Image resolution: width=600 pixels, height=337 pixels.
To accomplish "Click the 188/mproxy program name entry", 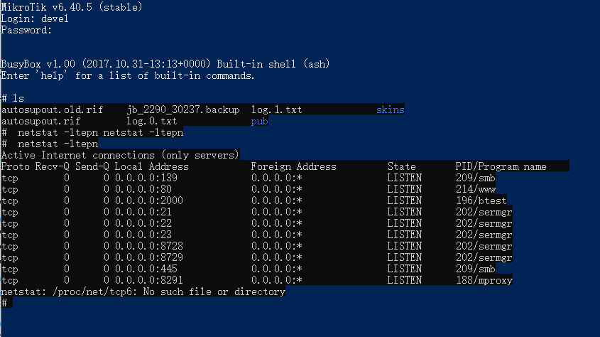I will pyautogui.click(x=484, y=280).
